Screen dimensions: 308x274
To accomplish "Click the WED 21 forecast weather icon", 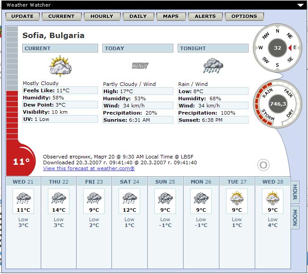I will tap(23, 197).
